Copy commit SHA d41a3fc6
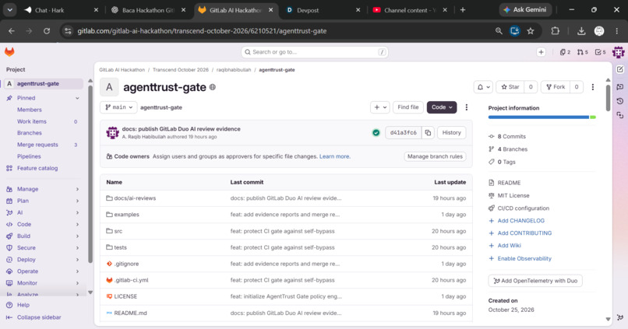 [x=428, y=133]
